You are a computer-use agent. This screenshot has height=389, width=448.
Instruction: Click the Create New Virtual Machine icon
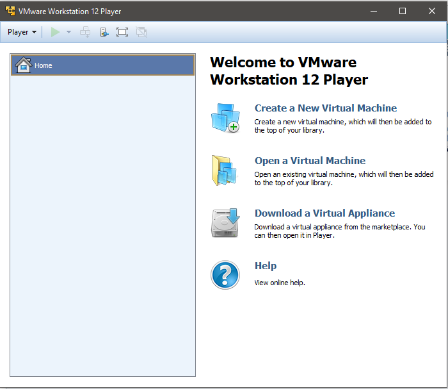click(x=225, y=118)
